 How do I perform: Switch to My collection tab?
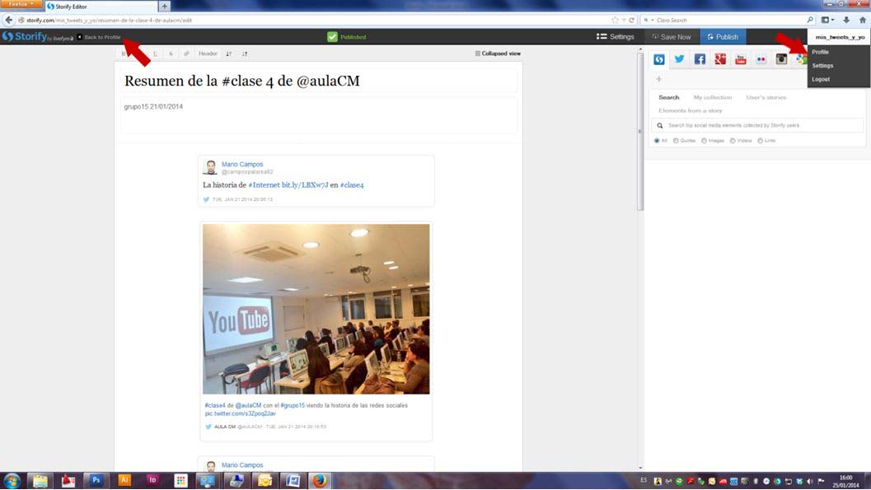712,97
